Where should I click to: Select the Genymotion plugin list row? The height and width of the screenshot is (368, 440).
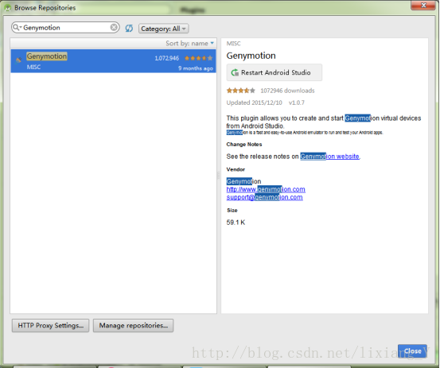coord(113,61)
